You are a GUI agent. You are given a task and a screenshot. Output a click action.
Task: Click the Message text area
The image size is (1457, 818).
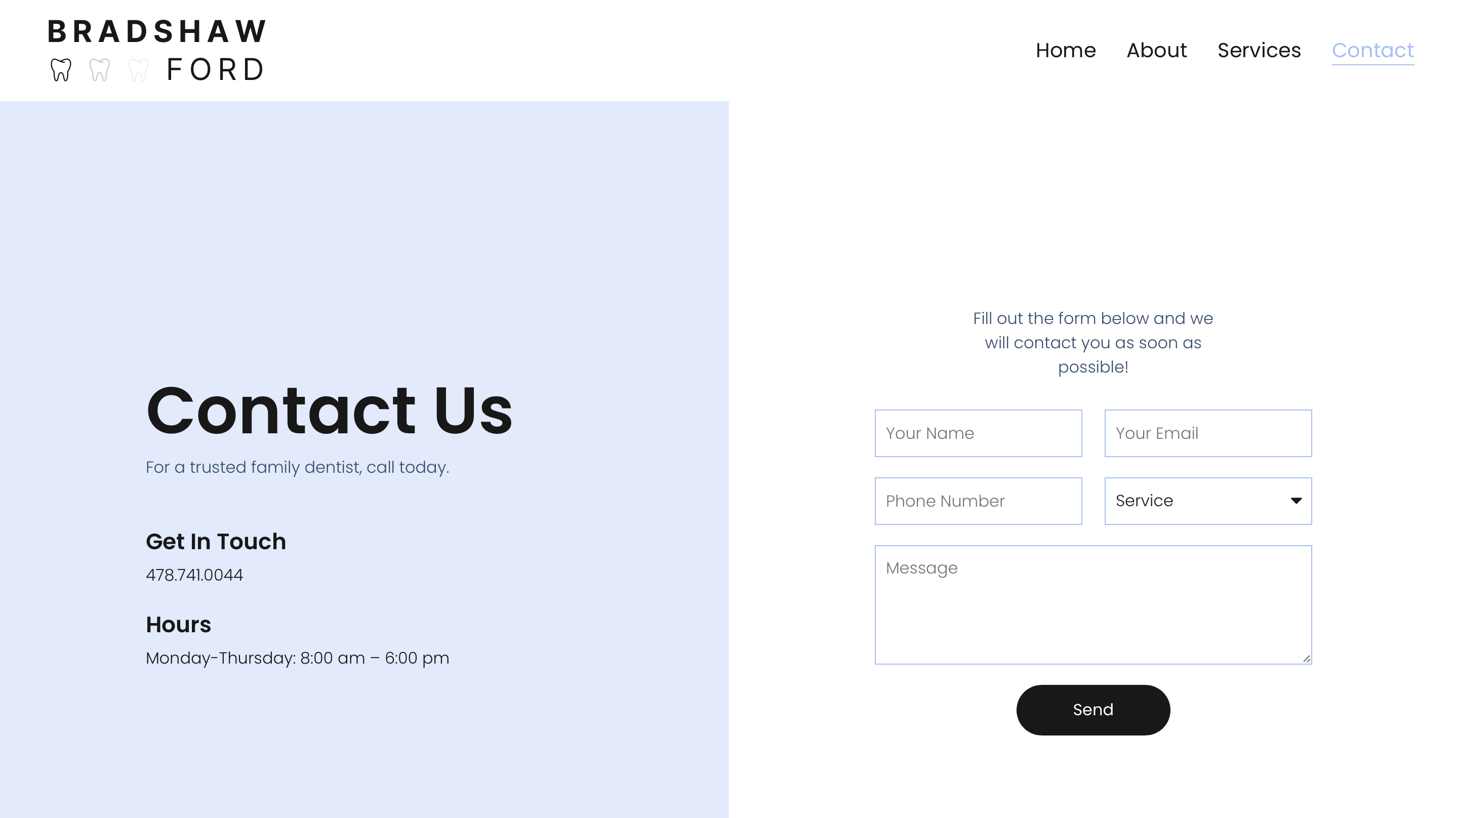pyautogui.click(x=1092, y=604)
